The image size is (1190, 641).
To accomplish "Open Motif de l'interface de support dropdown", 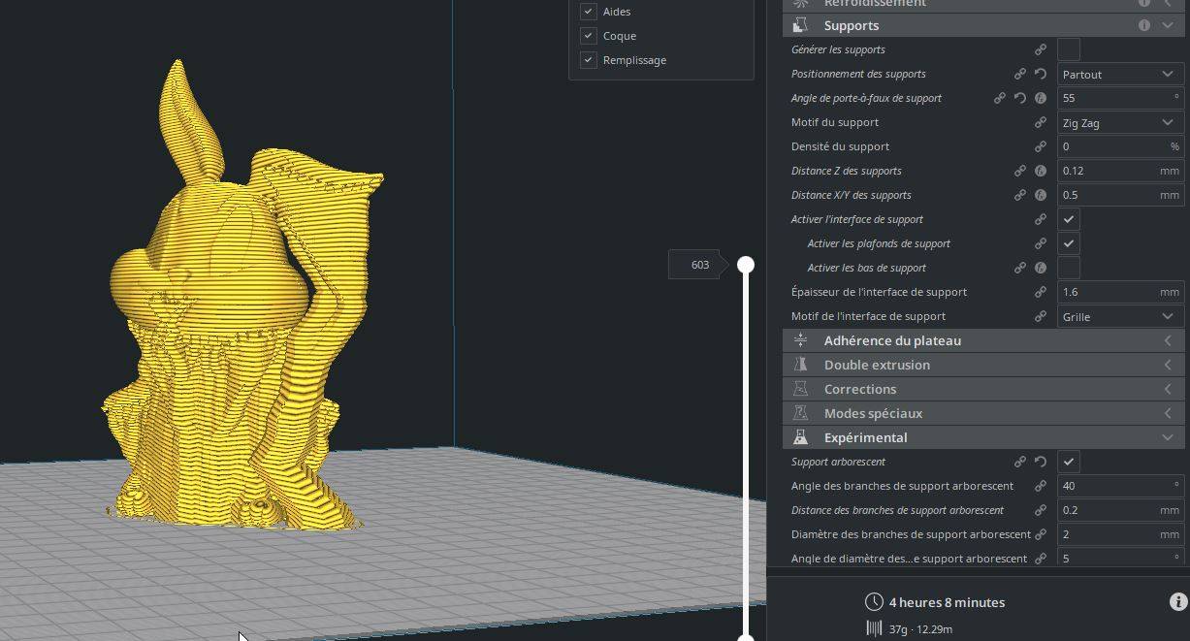I will [1120, 316].
